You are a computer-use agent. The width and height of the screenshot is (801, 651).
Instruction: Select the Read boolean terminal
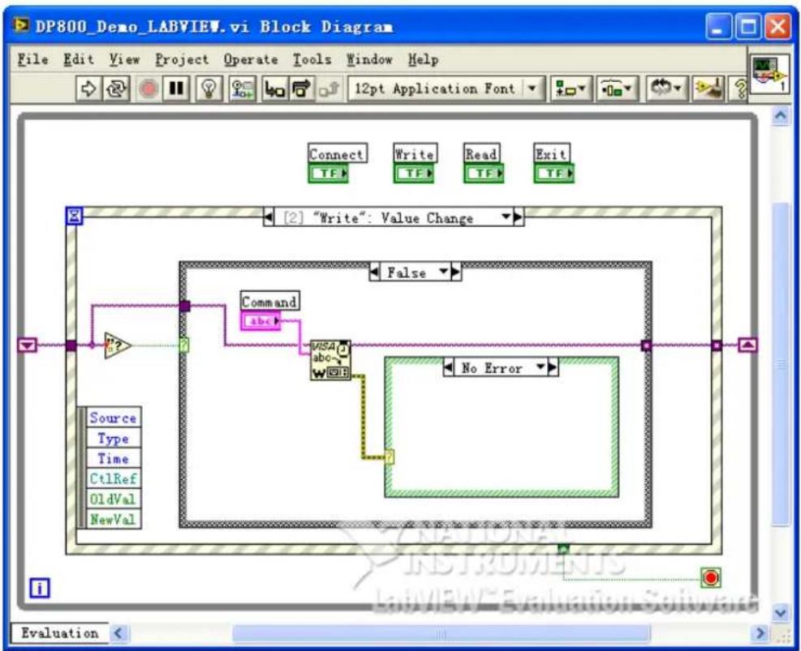click(x=484, y=173)
